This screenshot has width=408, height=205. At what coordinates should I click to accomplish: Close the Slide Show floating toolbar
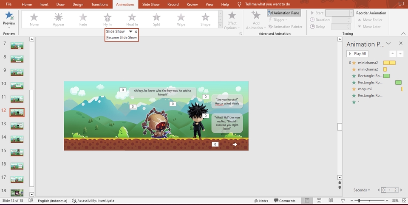(136, 32)
